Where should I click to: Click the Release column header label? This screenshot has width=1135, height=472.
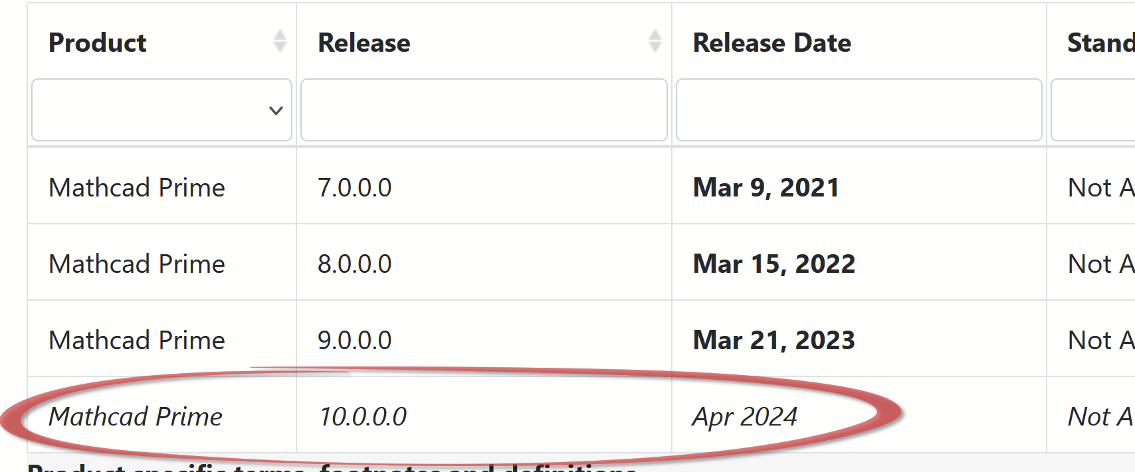click(364, 43)
